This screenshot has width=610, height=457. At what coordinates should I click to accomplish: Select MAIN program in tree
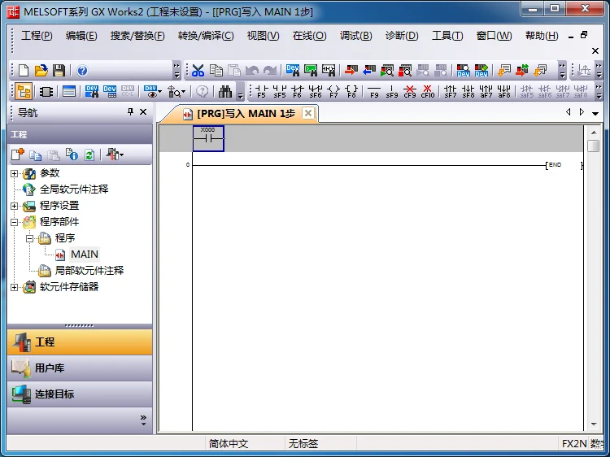[x=85, y=255]
